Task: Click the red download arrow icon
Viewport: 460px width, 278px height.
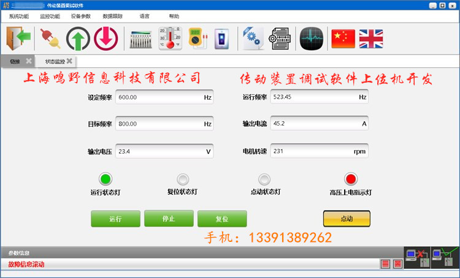Action: 106,39
